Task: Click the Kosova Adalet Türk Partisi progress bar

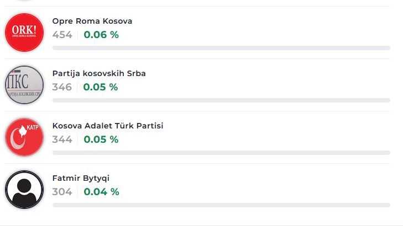Action: 221,153
